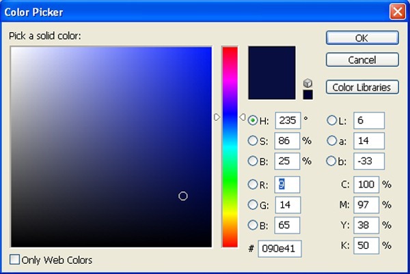
Task: Click the web-safe color cube warning icon
Action: coord(307,83)
